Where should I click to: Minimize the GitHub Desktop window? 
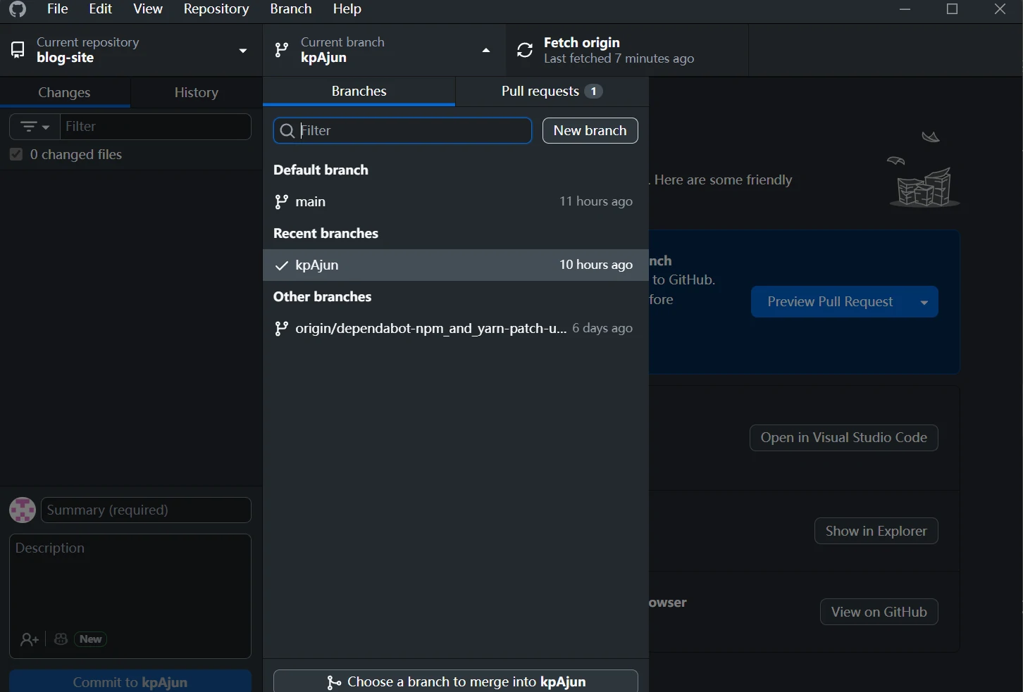(x=905, y=9)
